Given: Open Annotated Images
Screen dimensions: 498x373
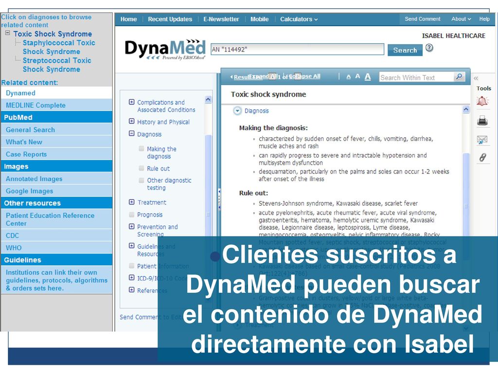Looking at the screenshot, I should click(56, 179).
